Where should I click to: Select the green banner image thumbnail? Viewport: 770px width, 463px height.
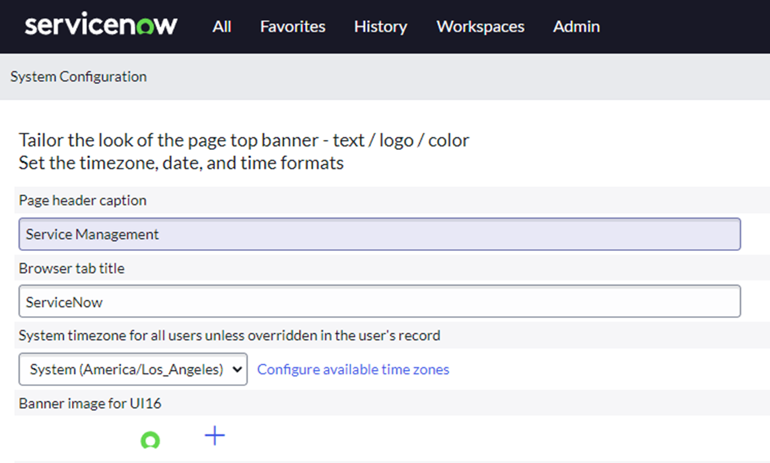pyautogui.click(x=151, y=440)
